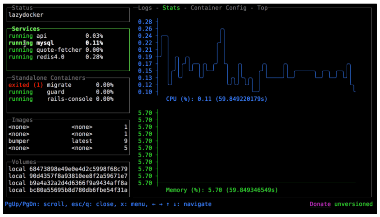Click the CPU percentage graph label

pos(216,99)
